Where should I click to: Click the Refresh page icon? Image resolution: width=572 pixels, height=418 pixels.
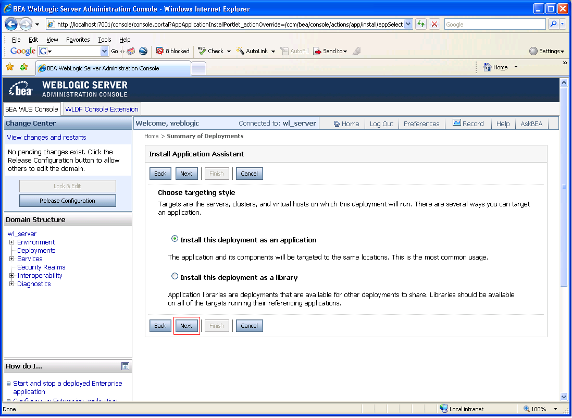point(421,24)
